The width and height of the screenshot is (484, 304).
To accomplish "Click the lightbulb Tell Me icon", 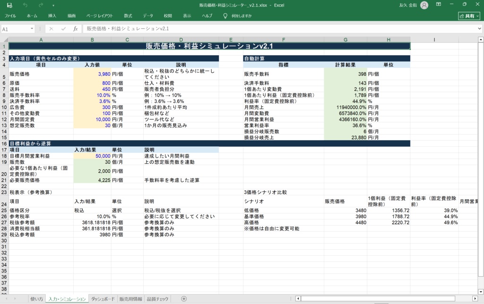I will click(225, 16).
